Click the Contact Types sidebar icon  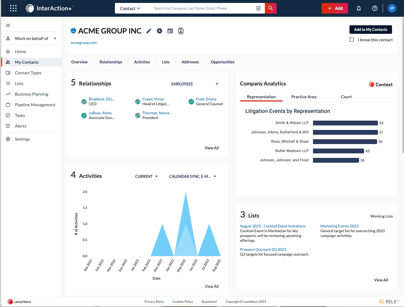[8, 73]
